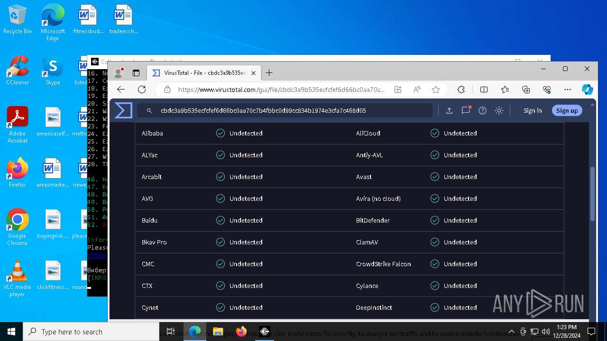Open the app available icon in address bar

(398, 90)
